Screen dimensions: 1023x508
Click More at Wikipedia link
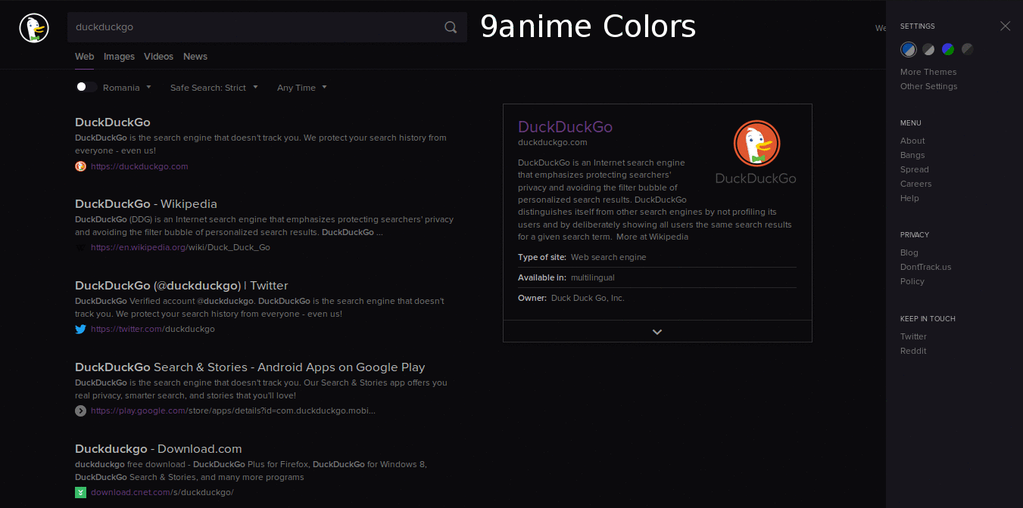click(x=652, y=237)
